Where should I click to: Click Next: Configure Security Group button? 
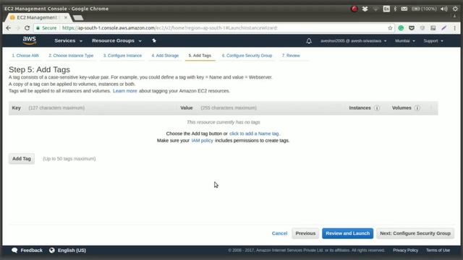415,233
